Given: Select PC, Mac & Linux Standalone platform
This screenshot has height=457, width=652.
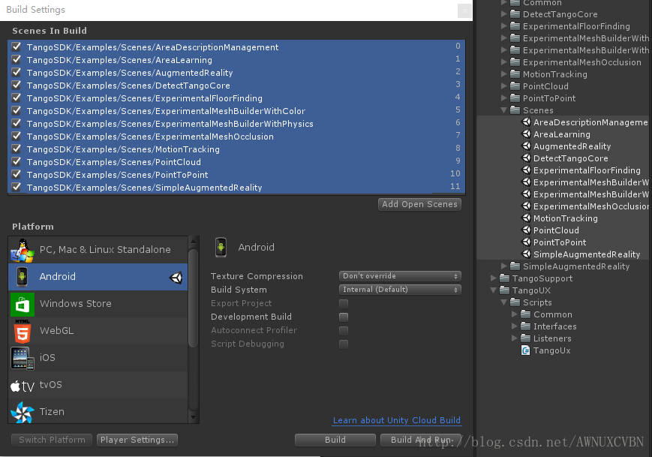Looking at the screenshot, I should tap(98, 250).
